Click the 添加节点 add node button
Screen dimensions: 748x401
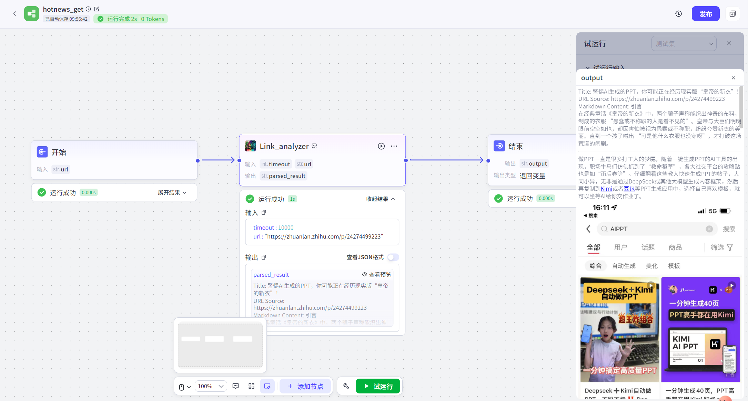pos(305,386)
